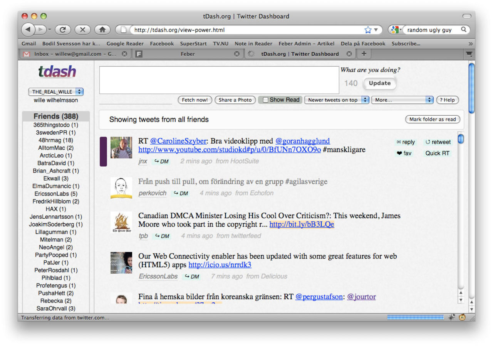The height and width of the screenshot is (346, 493).
Task: Click the tweet compose text box
Action: coord(219,80)
